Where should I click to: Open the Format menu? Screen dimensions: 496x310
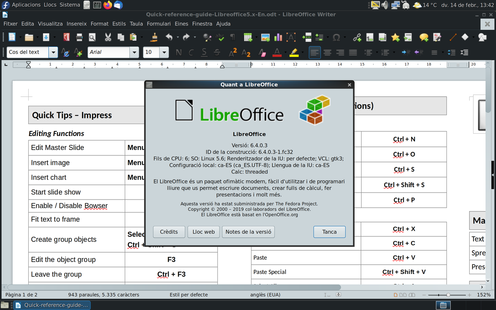point(100,24)
